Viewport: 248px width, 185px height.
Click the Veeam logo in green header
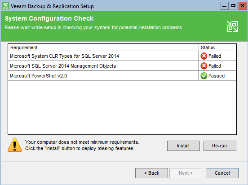pyautogui.click(x=232, y=26)
